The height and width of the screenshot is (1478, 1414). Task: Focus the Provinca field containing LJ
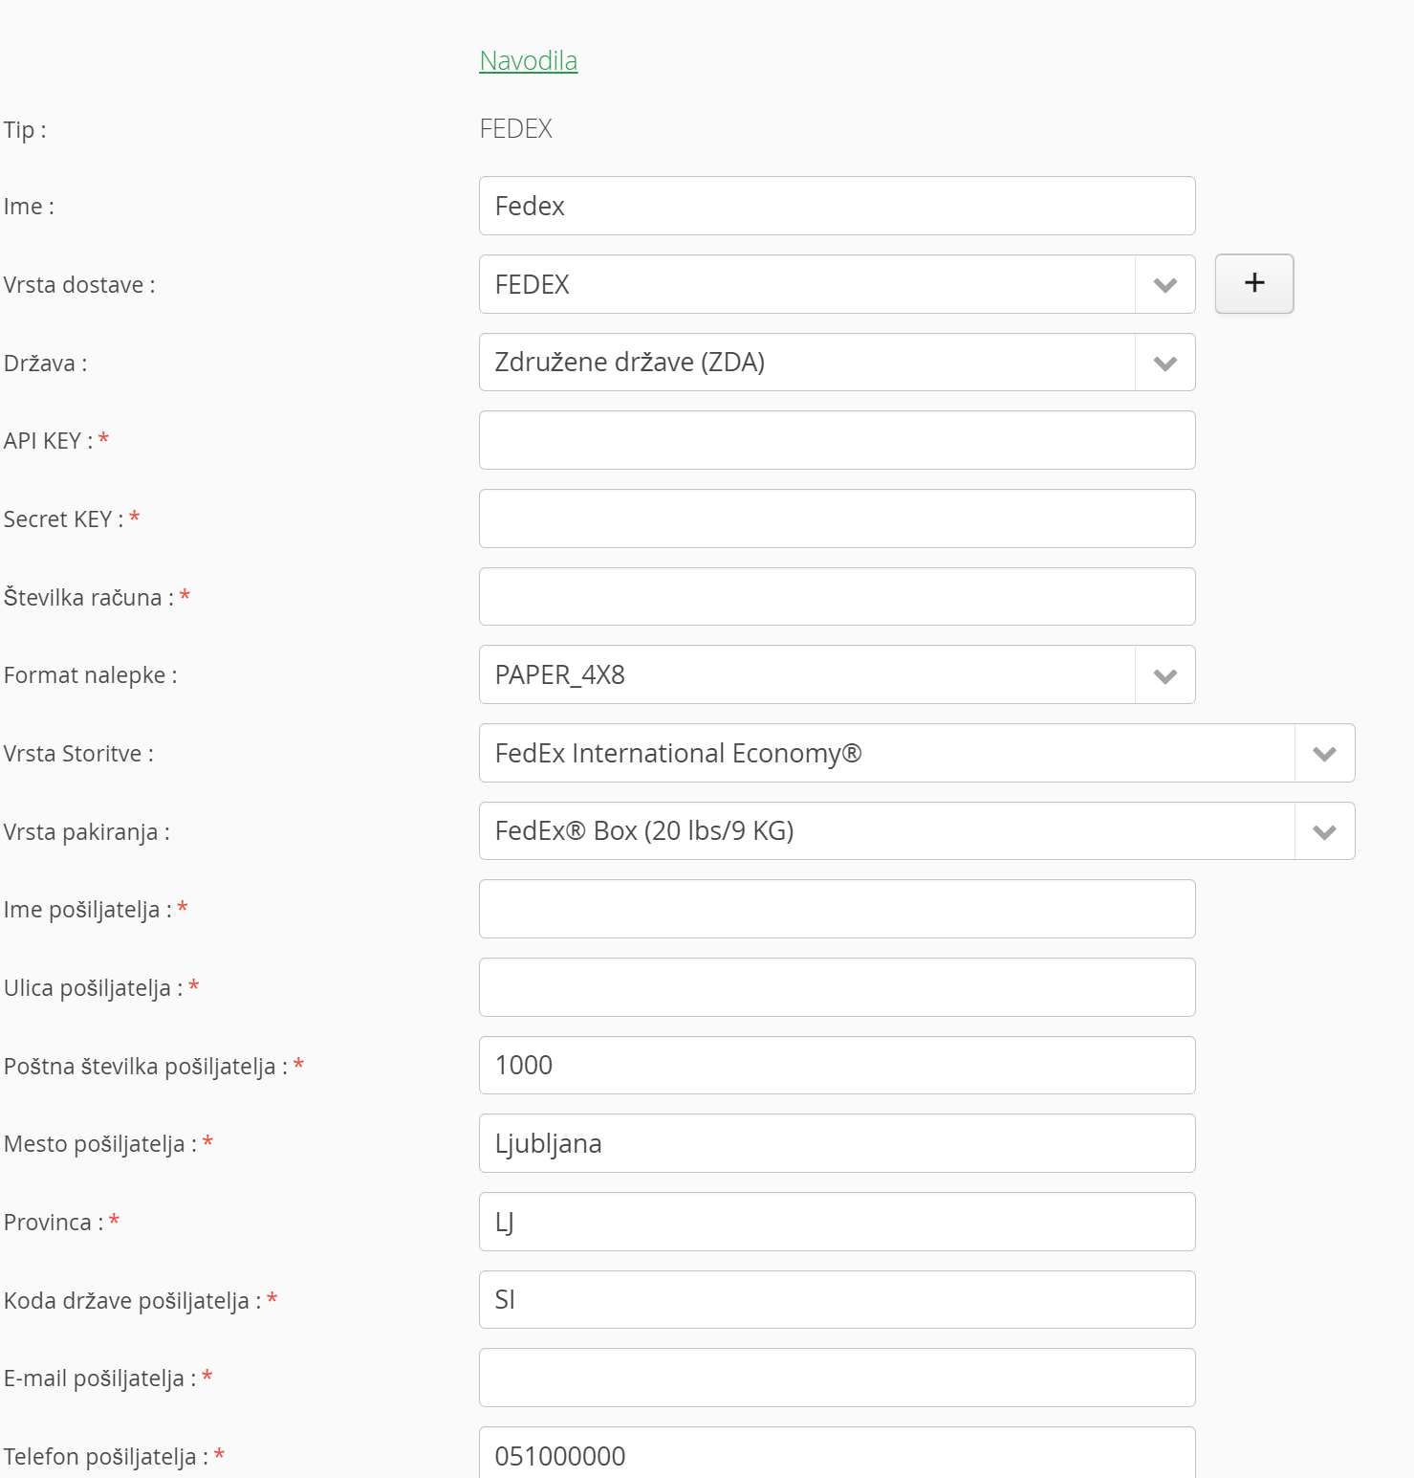(x=837, y=1222)
